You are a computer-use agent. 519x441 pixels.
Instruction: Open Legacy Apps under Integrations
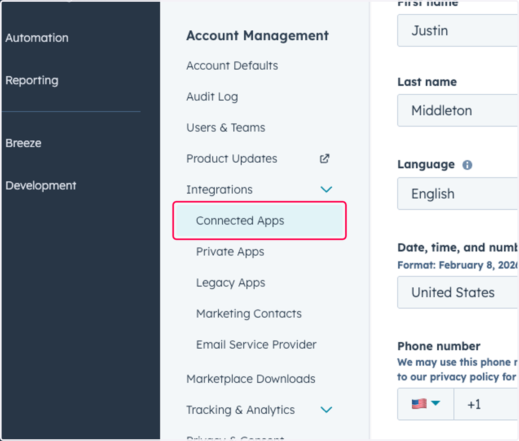tap(231, 283)
